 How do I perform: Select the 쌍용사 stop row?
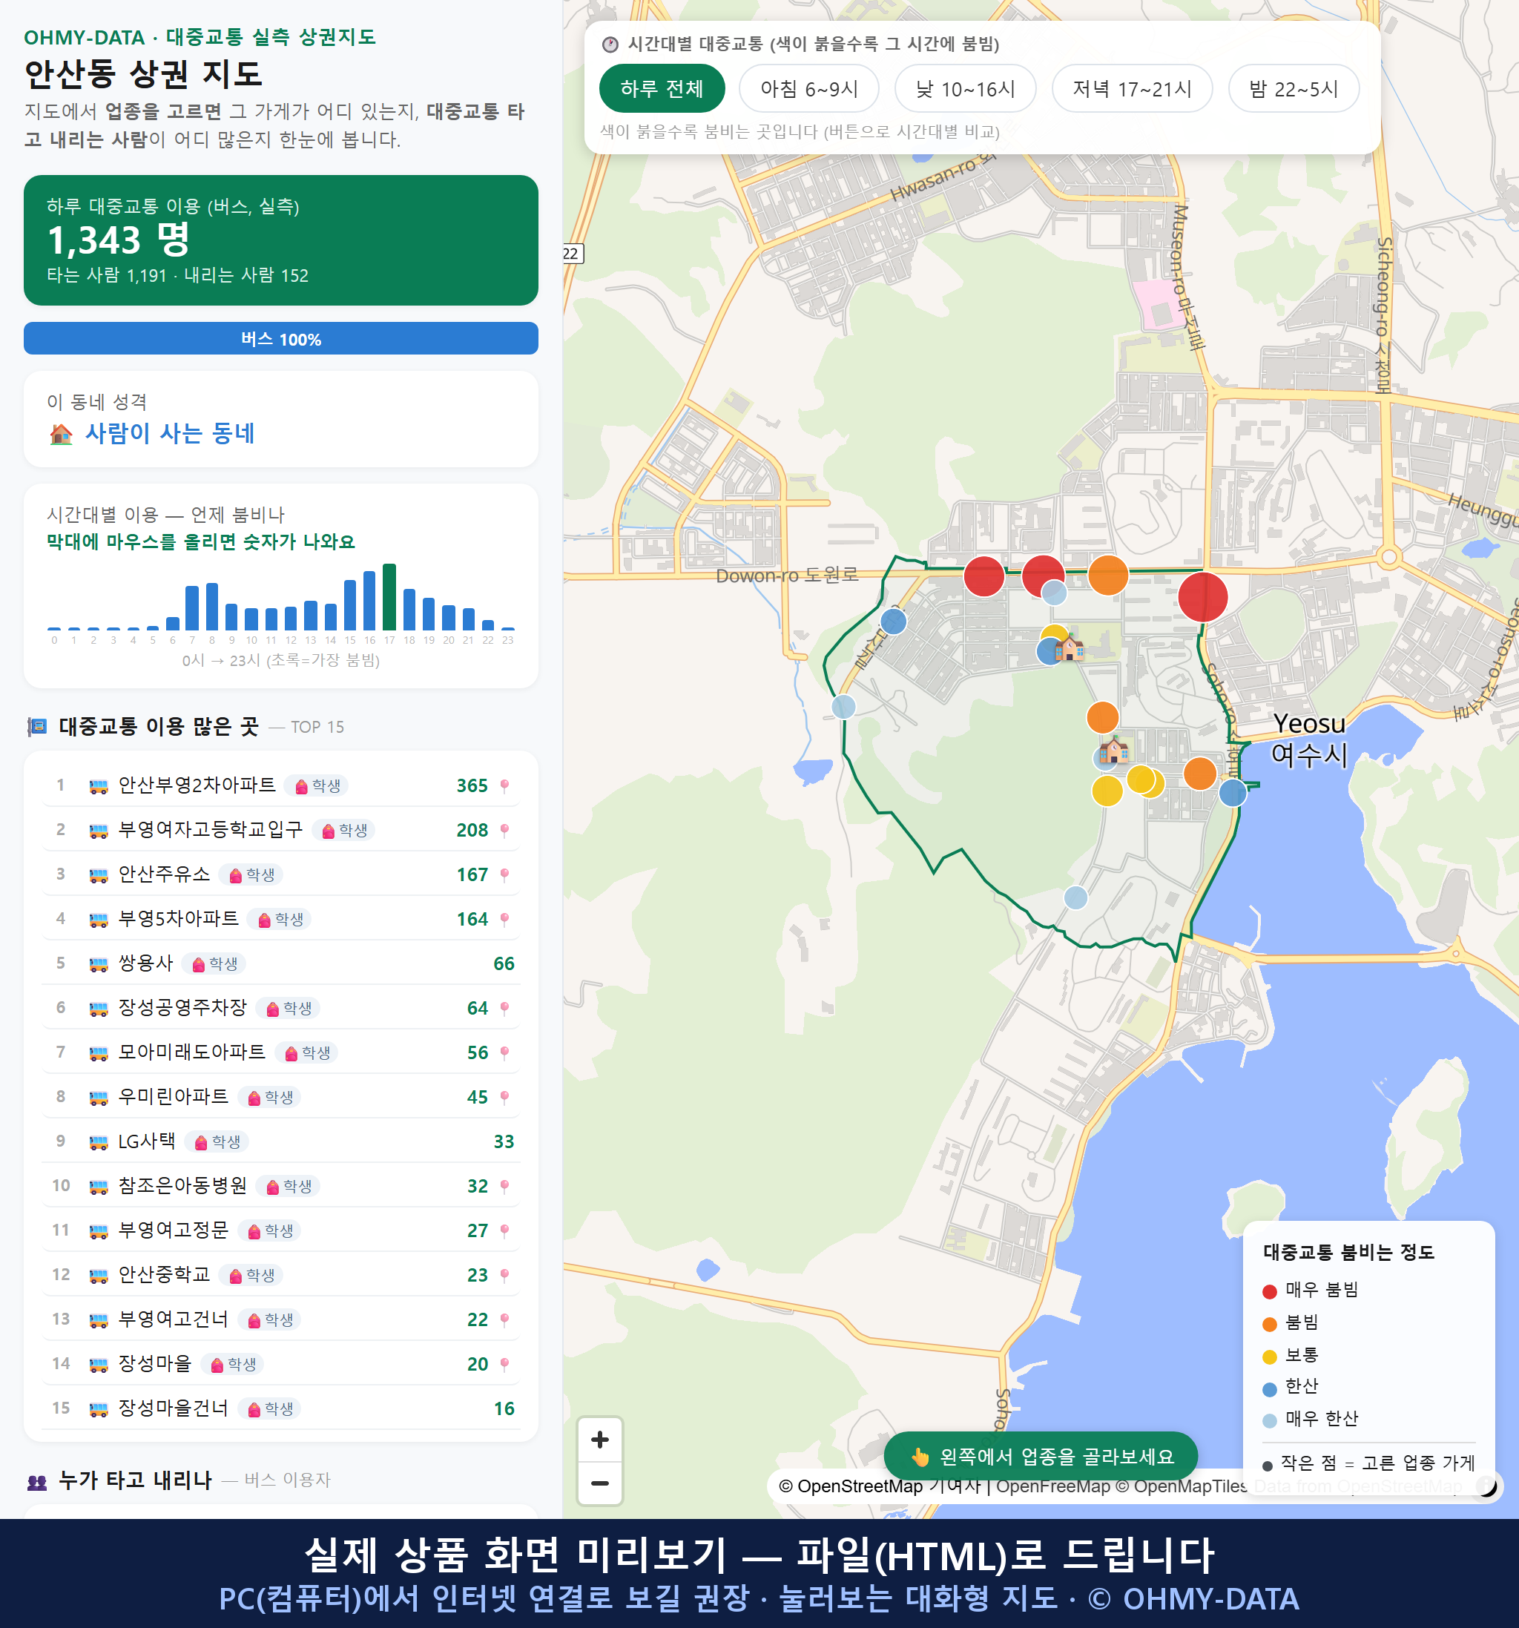click(x=281, y=963)
